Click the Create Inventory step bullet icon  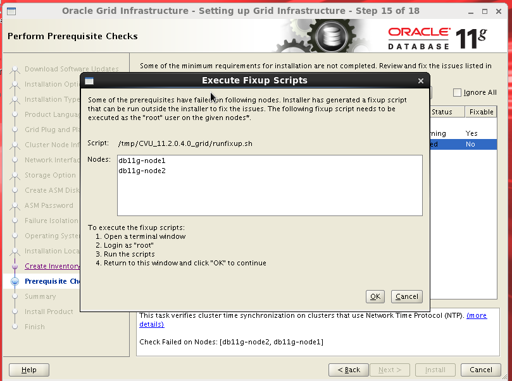pyautogui.click(x=15, y=266)
